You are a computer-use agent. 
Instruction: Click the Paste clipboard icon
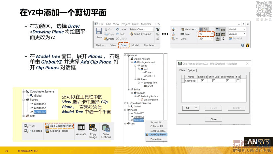click(x=106, y=39)
